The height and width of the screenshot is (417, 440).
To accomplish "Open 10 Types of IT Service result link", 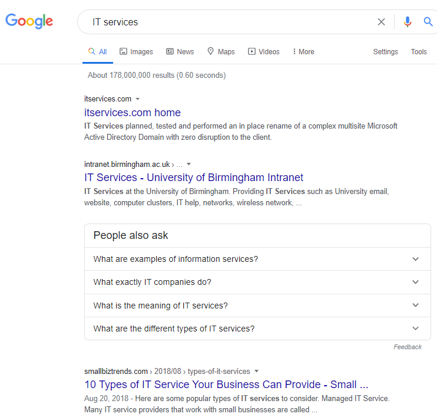I will [226, 385].
